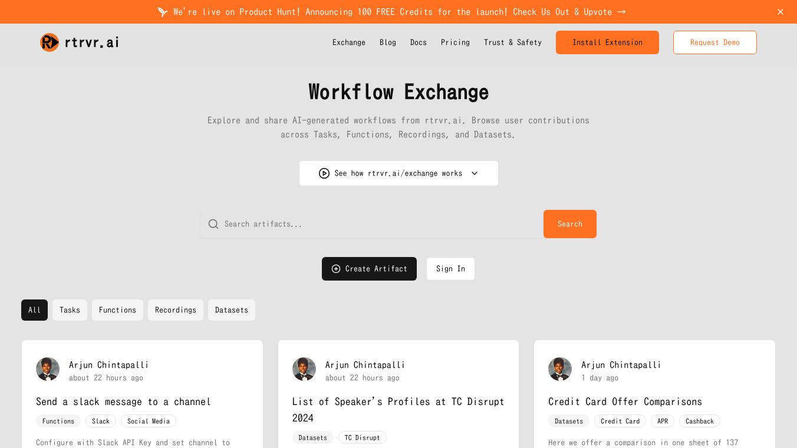
Task: Open the Credit Card Offer Comparisons artifact
Action: click(x=625, y=401)
